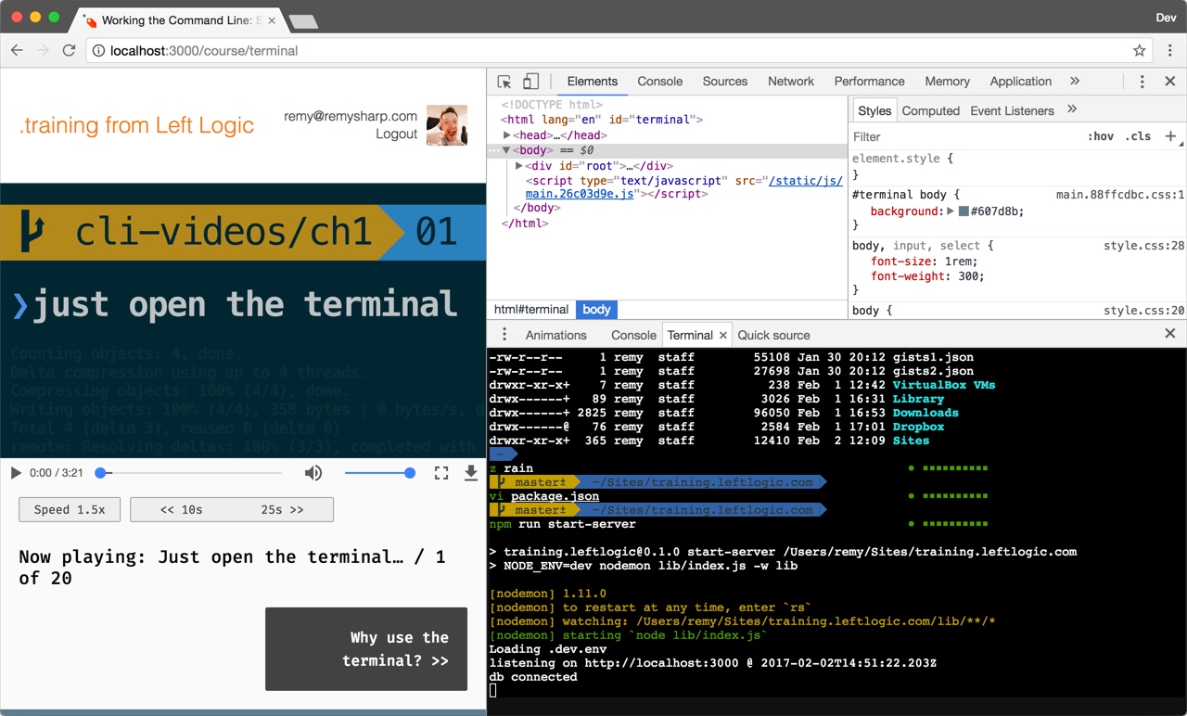Open Animations drawer tab
Screen dimensions: 1187x716
coord(556,335)
